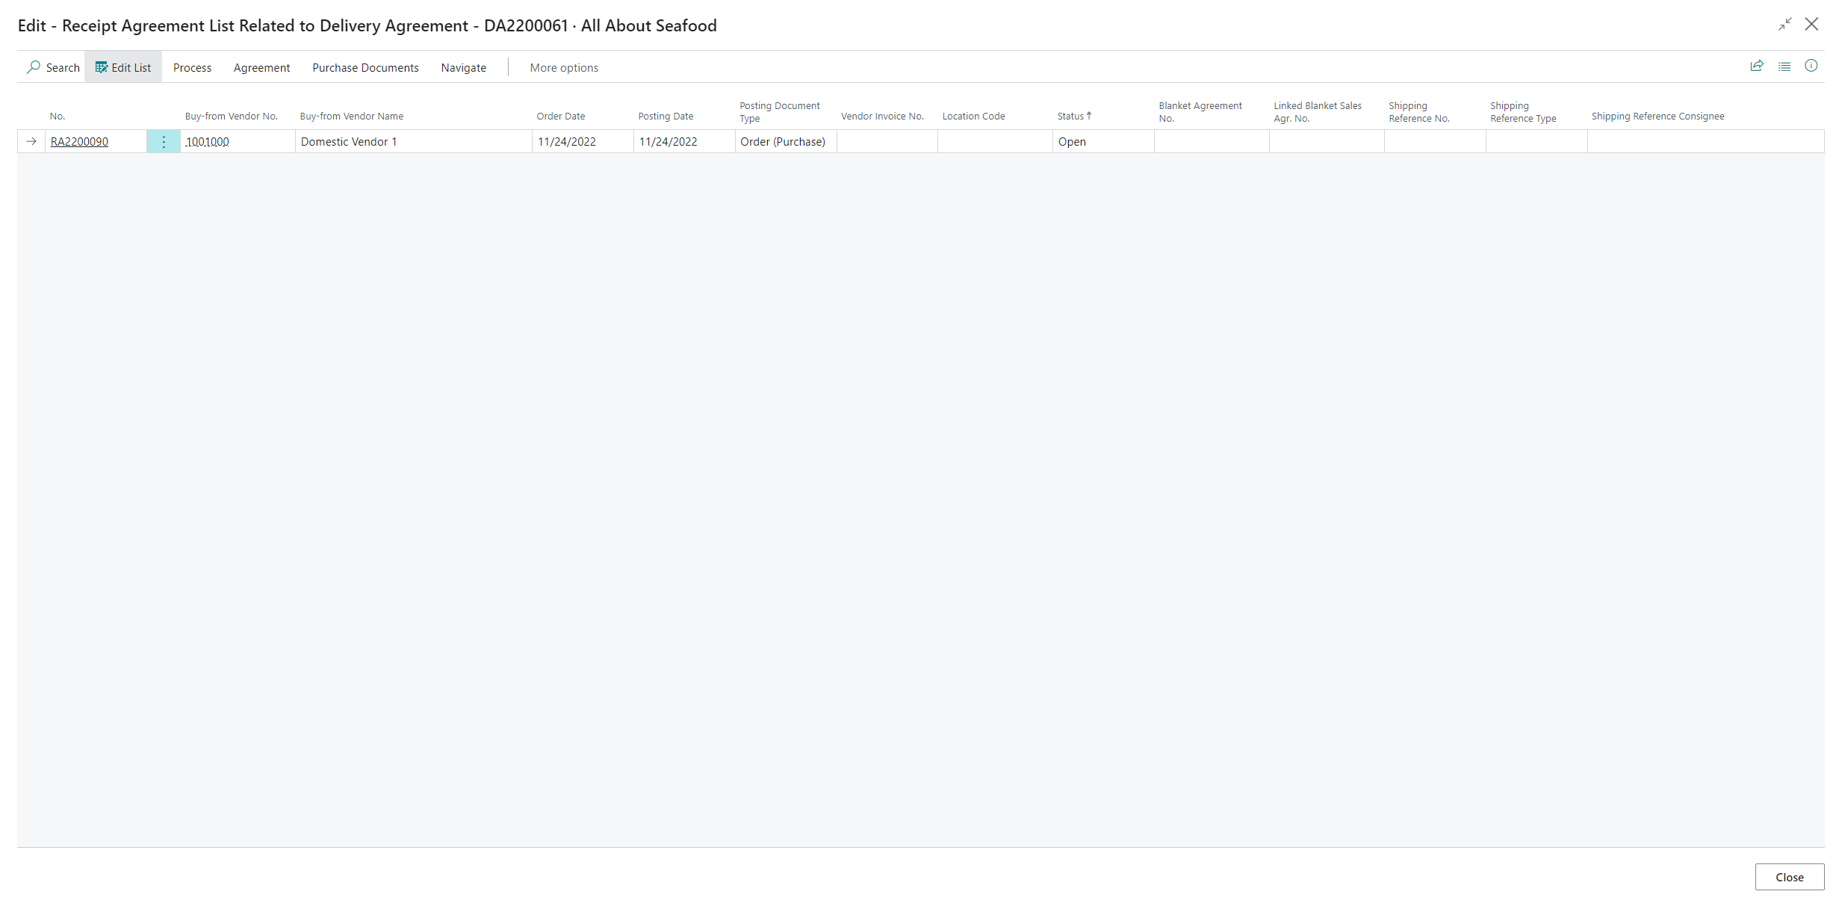Image resolution: width=1842 pixels, height=906 pixels.
Task: Select the row arrow indicator for RA2200090
Action: pyautogui.click(x=31, y=141)
